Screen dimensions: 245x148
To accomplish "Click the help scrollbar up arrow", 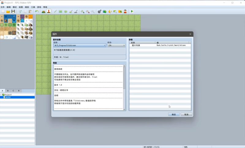I will 124,66.
